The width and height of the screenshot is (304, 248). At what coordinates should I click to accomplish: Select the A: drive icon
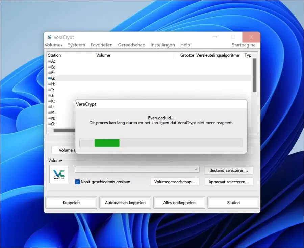[x=49, y=61]
